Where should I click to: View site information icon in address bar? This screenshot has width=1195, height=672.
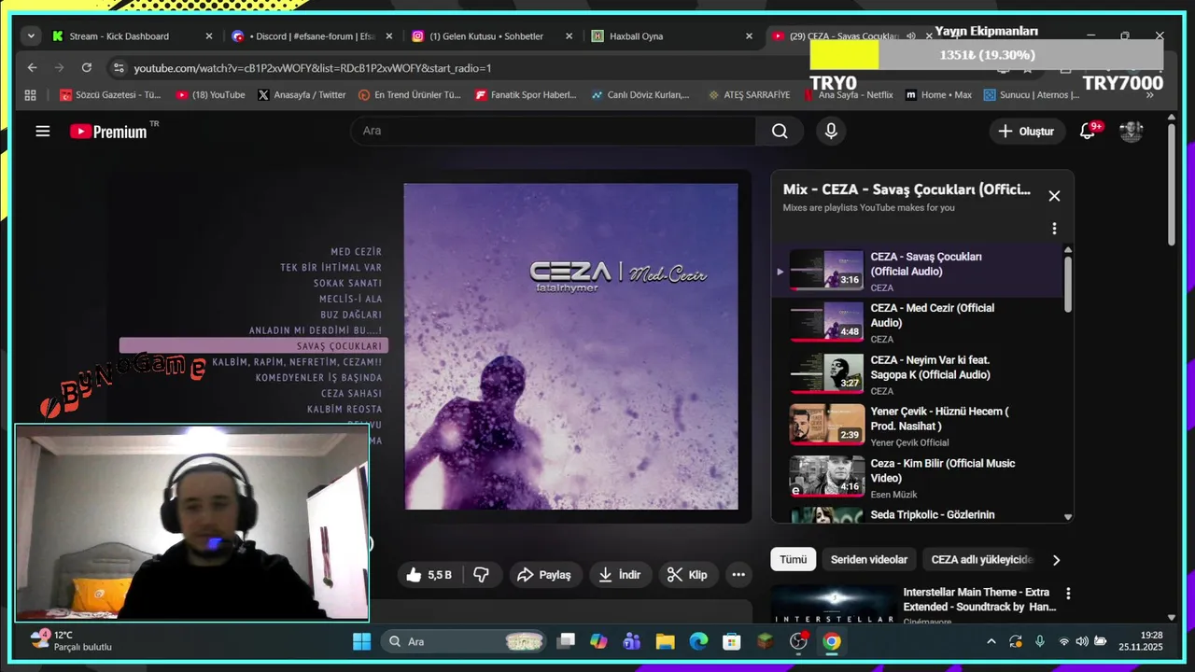118,67
